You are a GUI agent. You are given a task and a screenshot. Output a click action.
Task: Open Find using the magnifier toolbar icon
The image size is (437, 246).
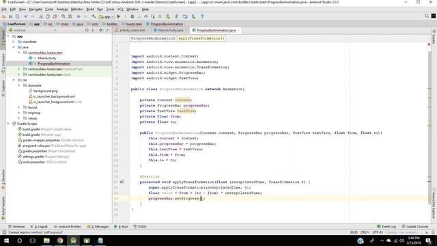(64, 16)
